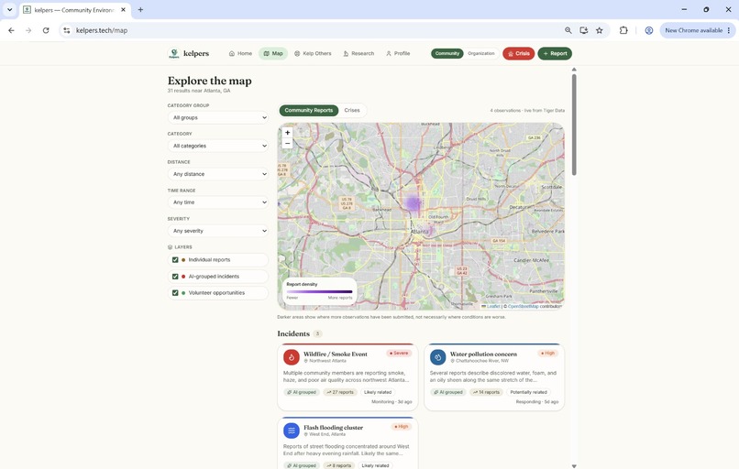The image size is (739, 469).
Task: Click the 14 reports chip
Action: click(x=486, y=392)
